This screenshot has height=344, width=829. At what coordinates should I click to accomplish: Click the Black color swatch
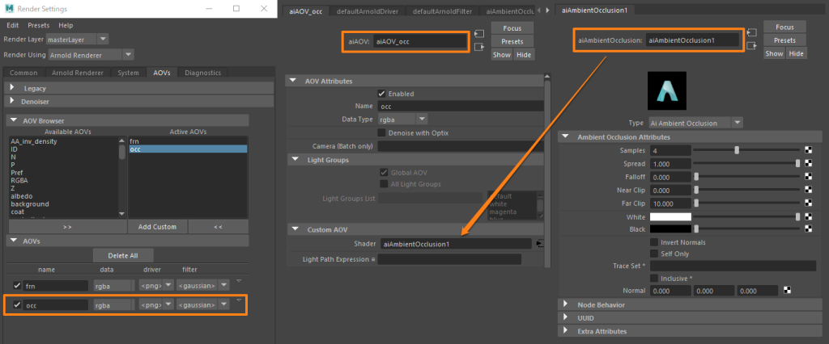pyautogui.click(x=670, y=229)
